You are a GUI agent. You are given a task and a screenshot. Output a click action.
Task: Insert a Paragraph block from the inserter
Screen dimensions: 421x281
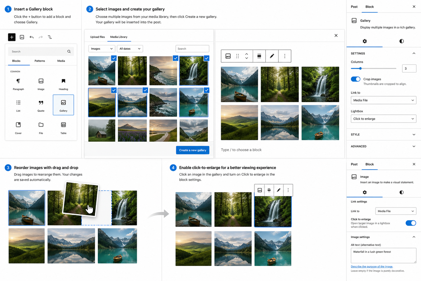[x=18, y=84]
